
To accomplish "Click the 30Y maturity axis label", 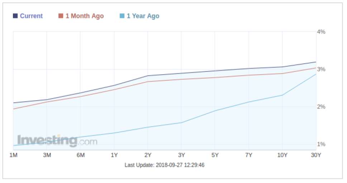I will 315,155.
